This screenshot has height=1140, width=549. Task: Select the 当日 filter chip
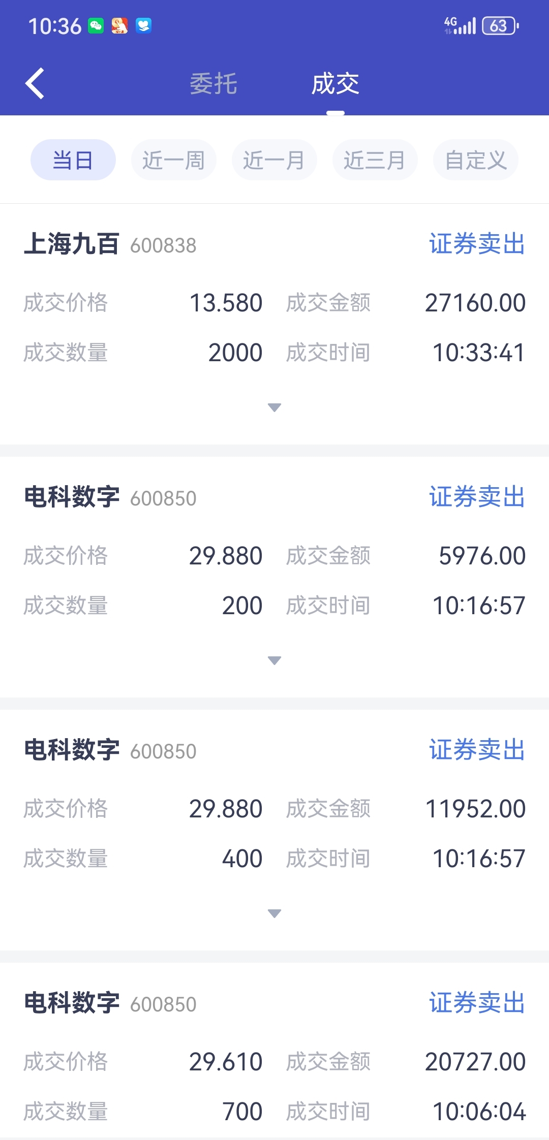click(x=73, y=160)
